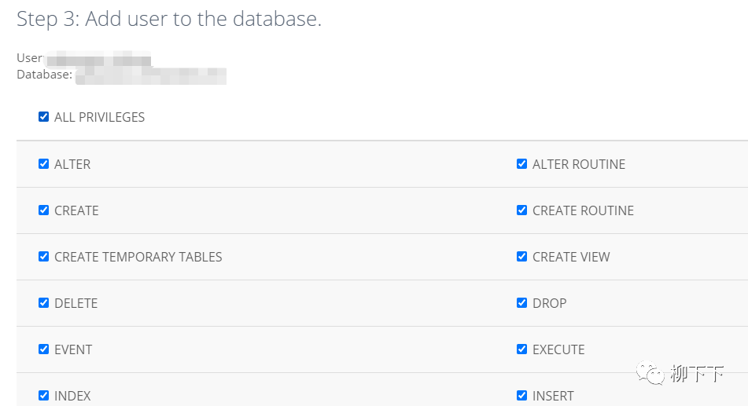The image size is (748, 406).
Task: Uncheck the DROP privilege checkbox
Action: click(x=521, y=303)
